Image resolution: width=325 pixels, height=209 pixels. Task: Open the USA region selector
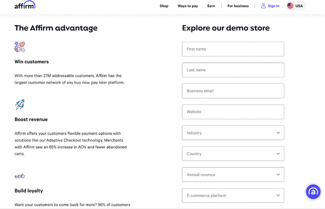(296, 6)
